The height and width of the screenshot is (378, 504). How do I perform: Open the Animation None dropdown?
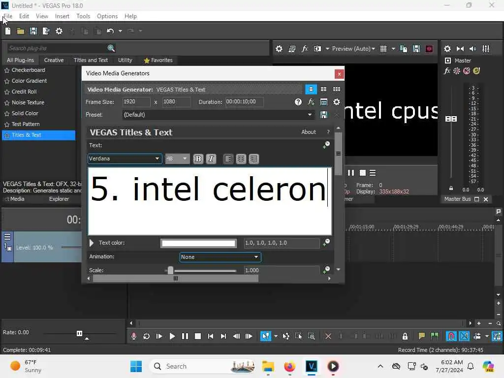tap(220, 257)
